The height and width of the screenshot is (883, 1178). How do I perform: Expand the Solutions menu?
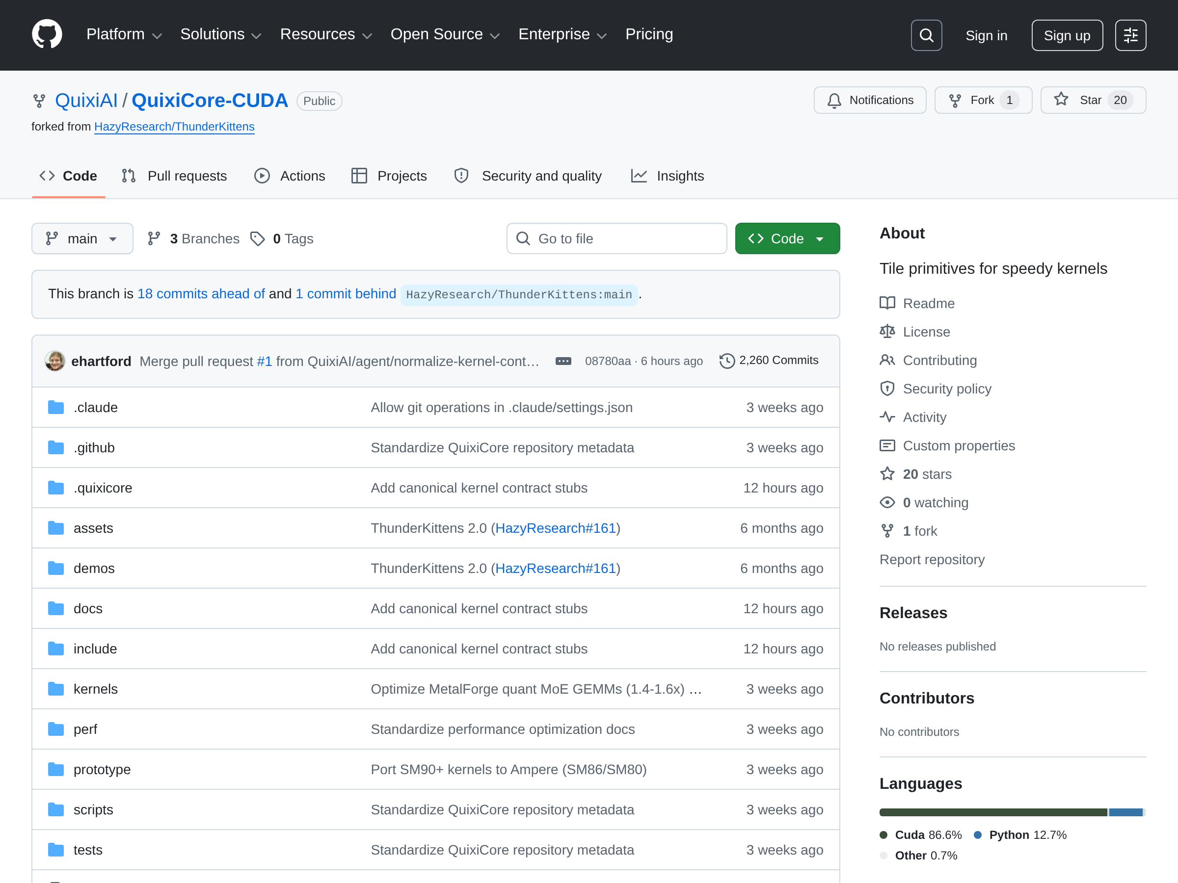[x=220, y=35]
